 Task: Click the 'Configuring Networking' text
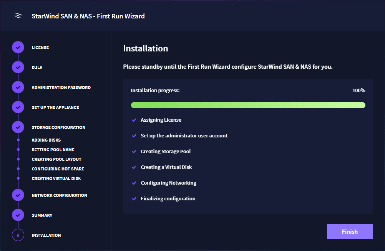pyautogui.click(x=168, y=183)
